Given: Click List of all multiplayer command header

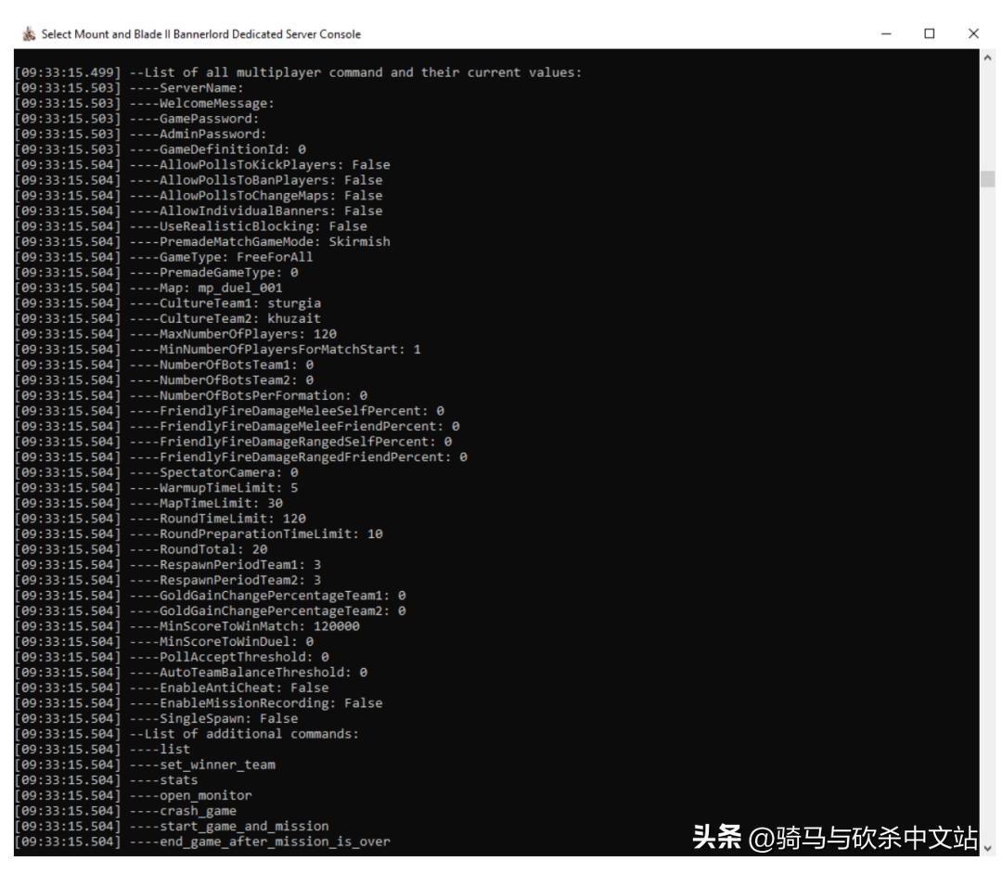Looking at the screenshot, I should pyautogui.click(x=298, y=72).
